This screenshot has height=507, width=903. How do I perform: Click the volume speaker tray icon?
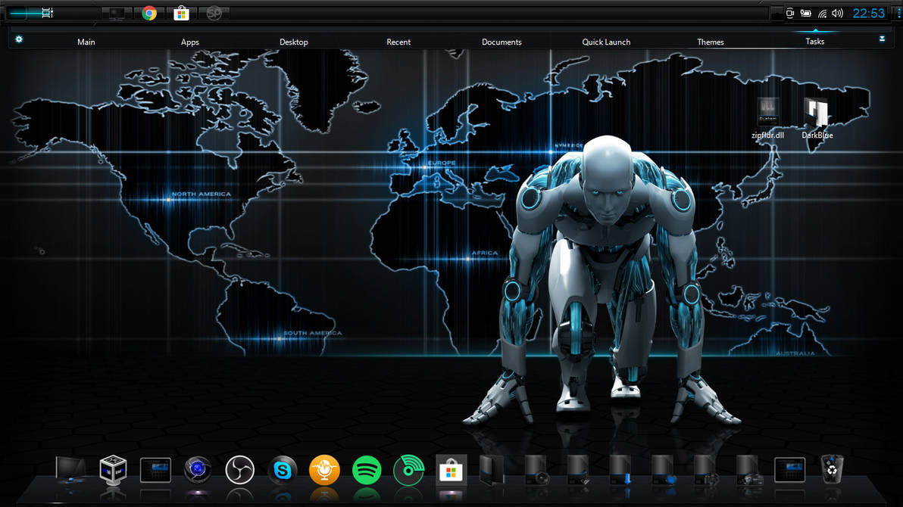837,13
